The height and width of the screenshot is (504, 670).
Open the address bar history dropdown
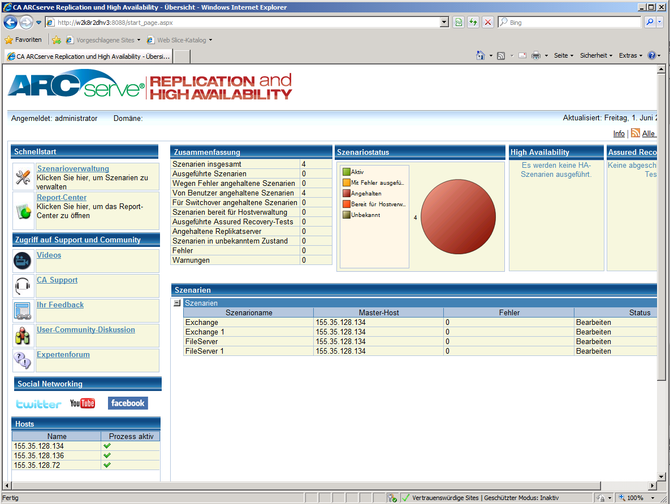coord(444,23)
